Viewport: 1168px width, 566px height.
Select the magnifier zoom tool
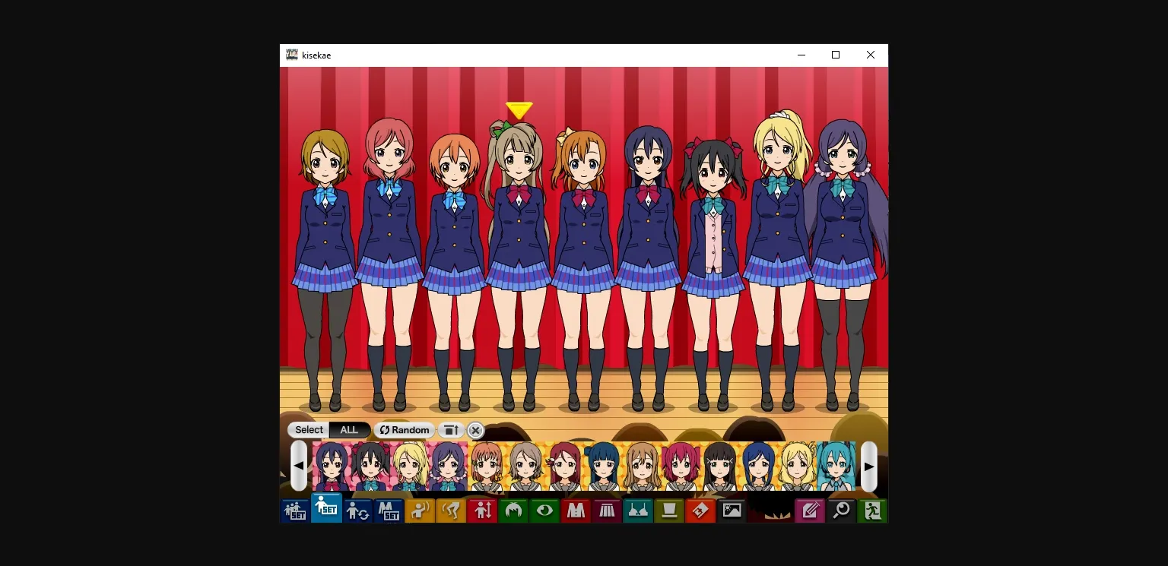tap(840, 511)
